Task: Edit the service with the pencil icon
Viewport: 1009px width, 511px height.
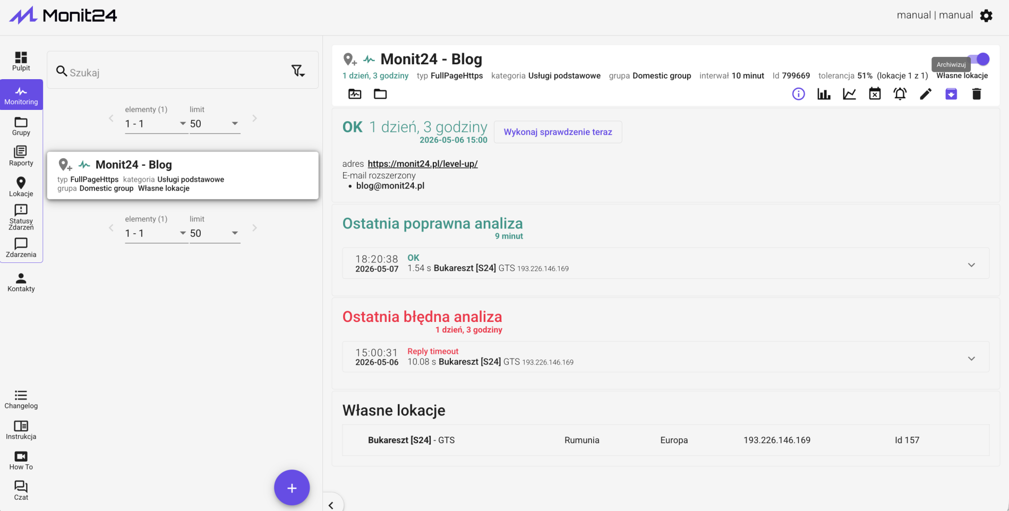Action: pos(926,94)
